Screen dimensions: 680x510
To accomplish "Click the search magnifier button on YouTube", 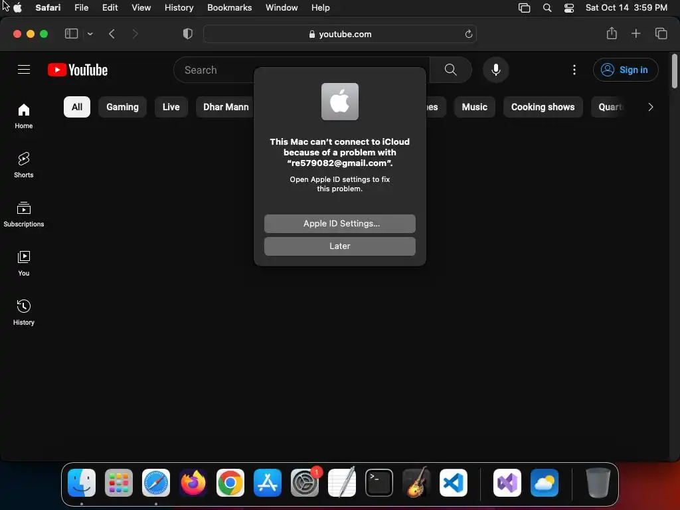I will 451,69.
